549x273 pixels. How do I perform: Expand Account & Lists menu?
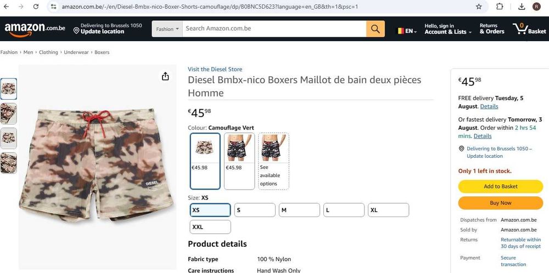[x=447, y=29]
